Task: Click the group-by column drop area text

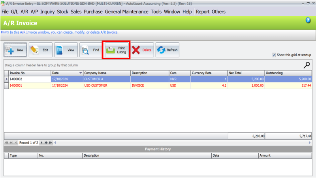Action: tap(41, 65)
